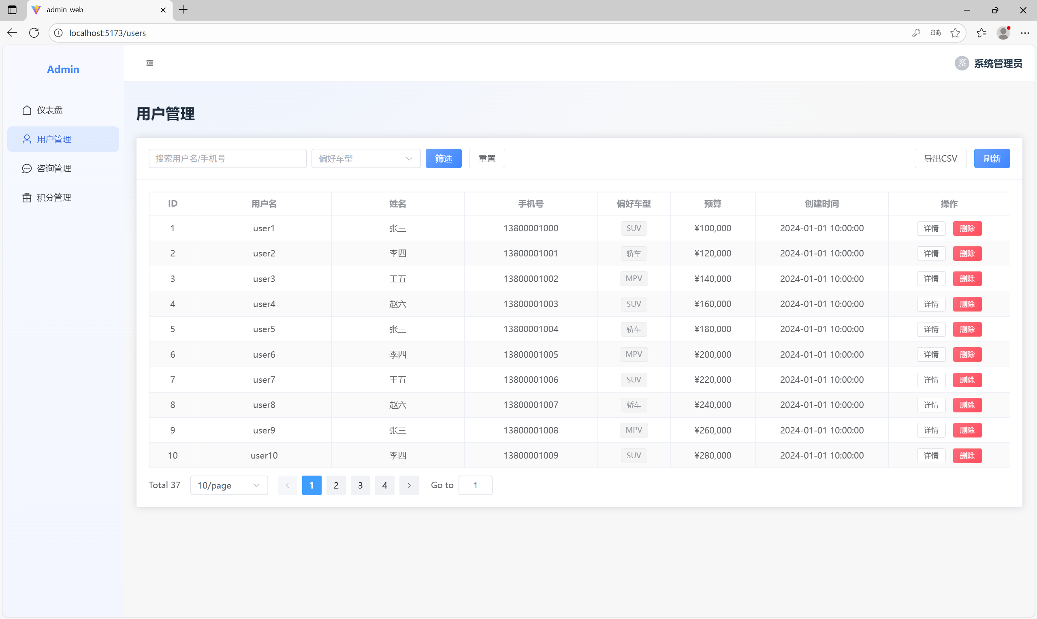Open browser settings three-dot menu
The width and height of the screenshot is (1037, 619).
1024,33
